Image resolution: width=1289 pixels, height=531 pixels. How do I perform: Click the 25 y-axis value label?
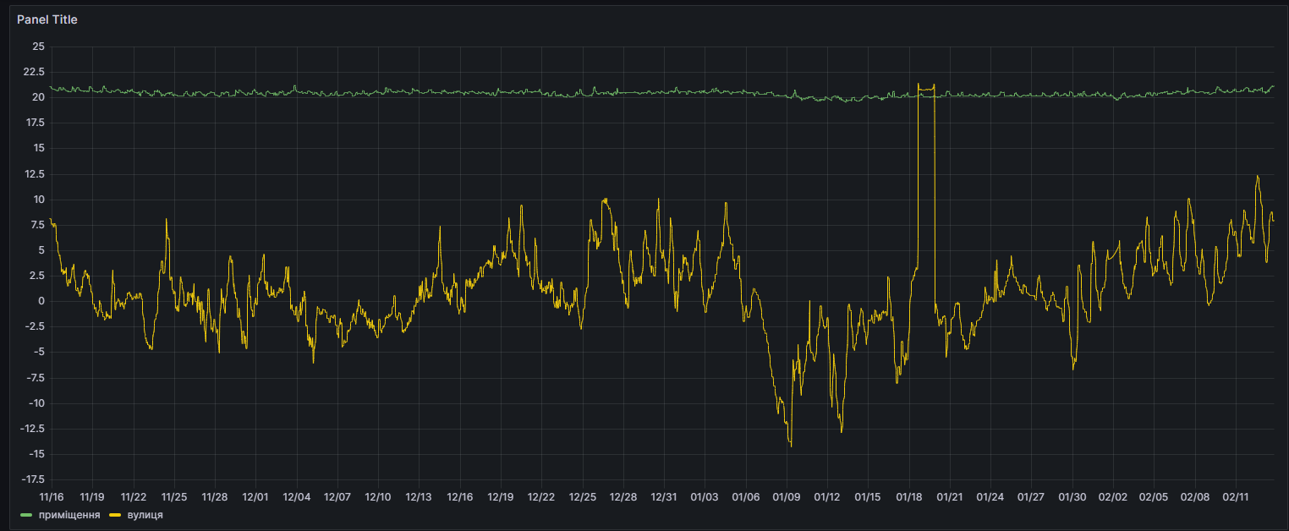[38, 47]
